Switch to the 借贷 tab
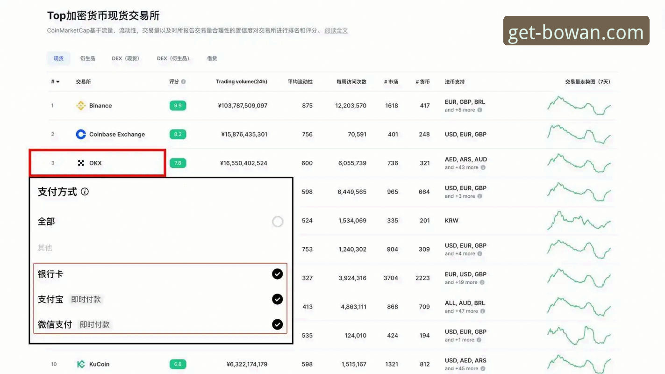665x374 pixels. pos(212,58)
